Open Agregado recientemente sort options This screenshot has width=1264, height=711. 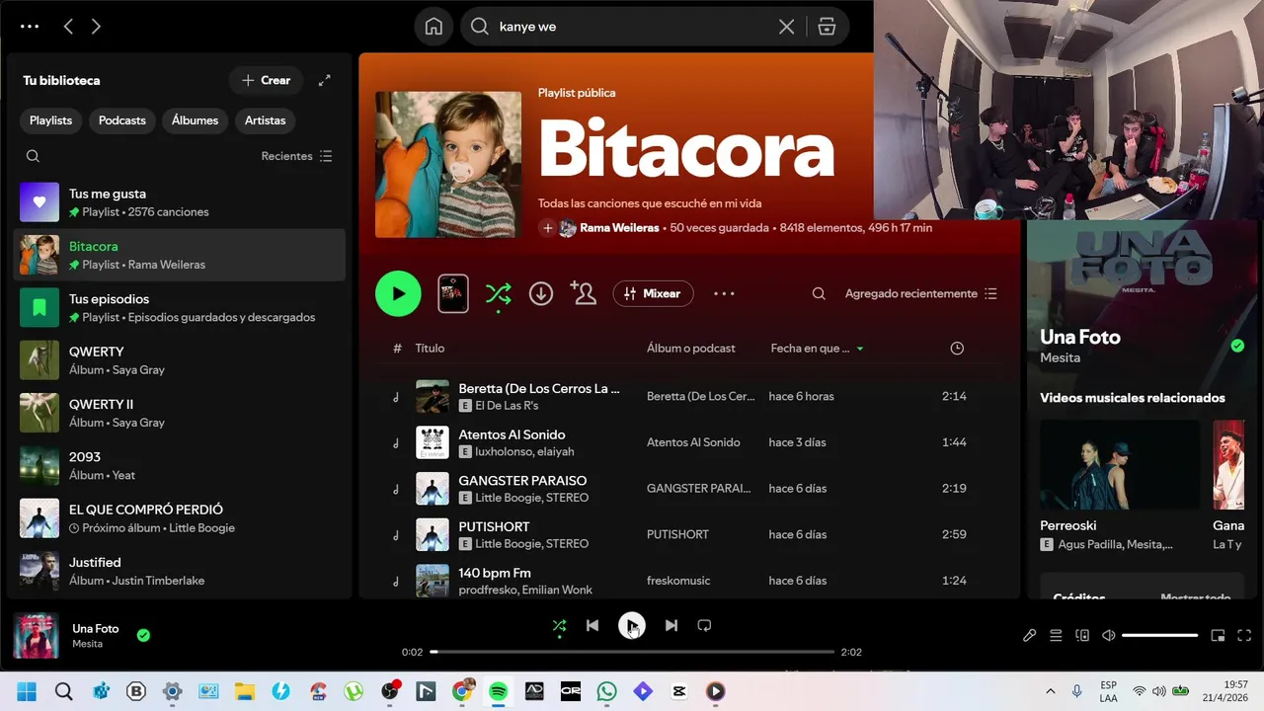pos(921,293)
